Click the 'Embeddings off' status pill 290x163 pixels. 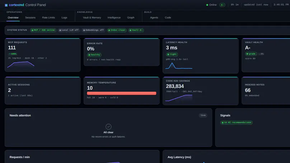tap(93, 30)
